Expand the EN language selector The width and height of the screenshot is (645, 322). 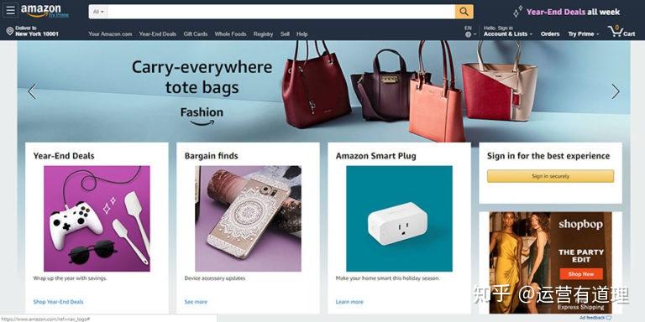pos(470,32)
